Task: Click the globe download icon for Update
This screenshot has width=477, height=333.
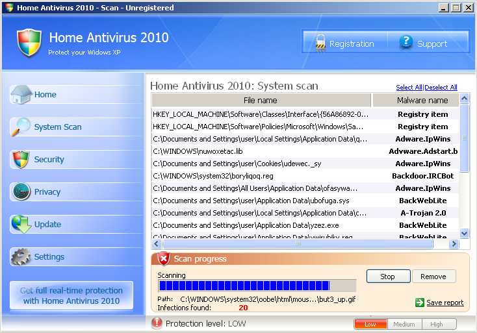Action: pos(21,224)
